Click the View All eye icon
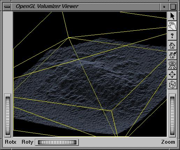The image size is (180, 150). click(172, 65)
